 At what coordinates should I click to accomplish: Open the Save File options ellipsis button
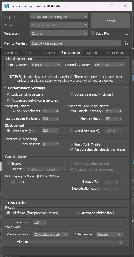pos(126,34)
